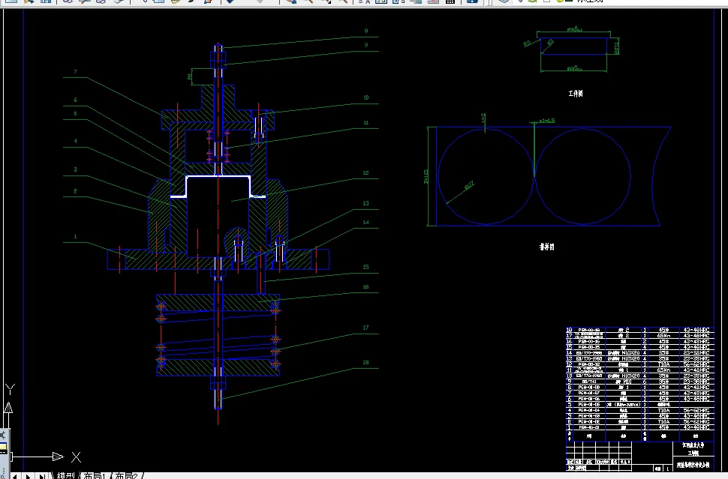Select leader label 6 on left side
Image resolution: width=728 pixels, height=479 pixels.
click(x=75, y=100)
